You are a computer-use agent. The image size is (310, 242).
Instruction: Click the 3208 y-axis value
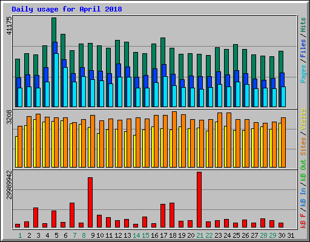9,117
